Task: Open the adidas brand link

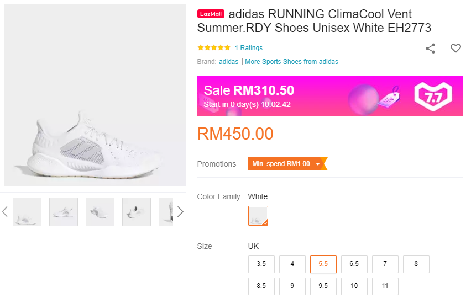Action: coord(228,62)
